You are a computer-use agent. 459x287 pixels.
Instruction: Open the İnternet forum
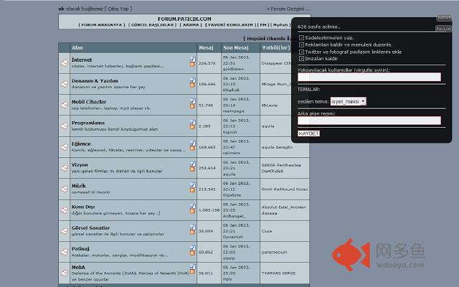tap(82, 60)
